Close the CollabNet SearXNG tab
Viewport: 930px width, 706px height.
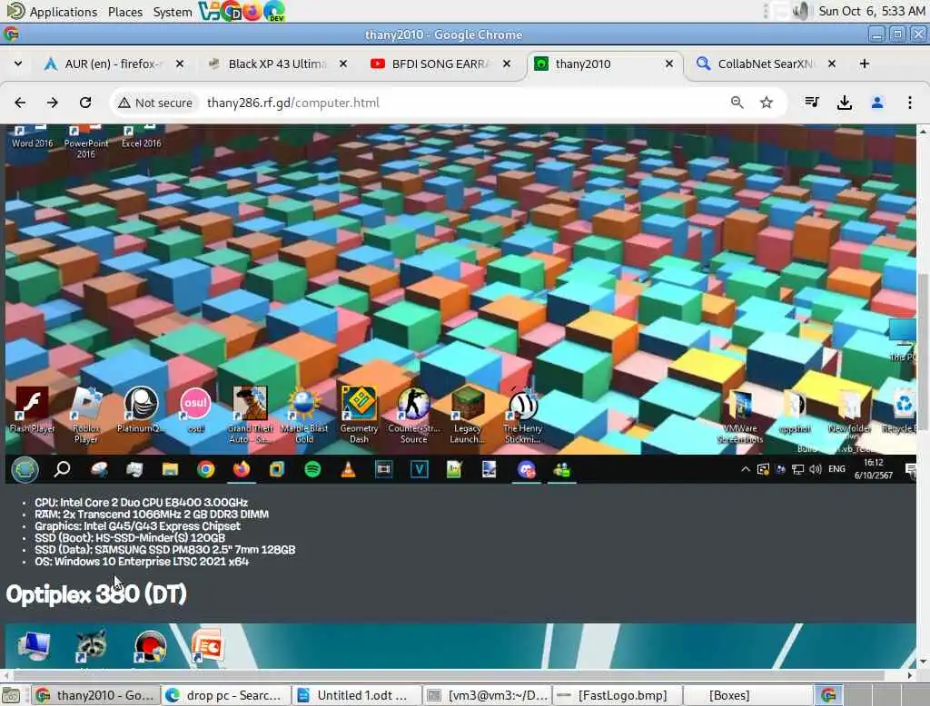coord(832,64)
